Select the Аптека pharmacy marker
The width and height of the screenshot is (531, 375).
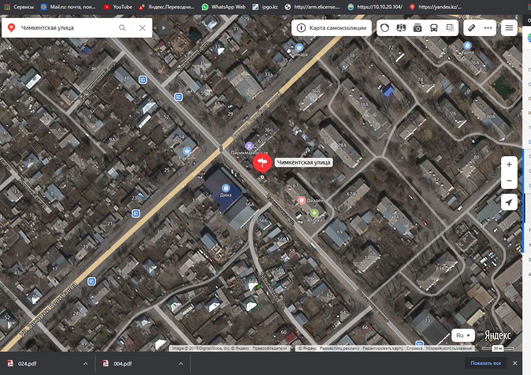click(314, 213)
